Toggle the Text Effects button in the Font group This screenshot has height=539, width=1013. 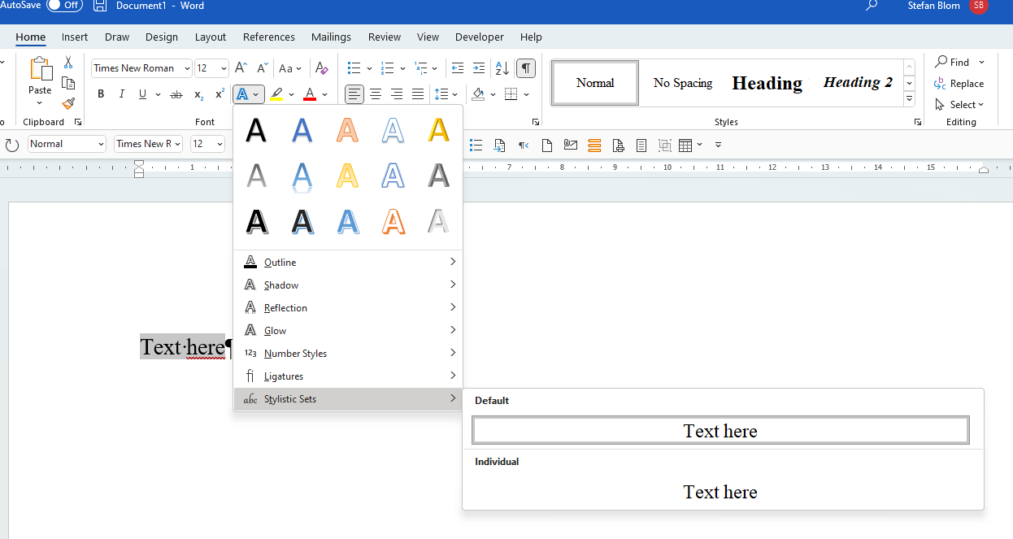pos(242,94)
